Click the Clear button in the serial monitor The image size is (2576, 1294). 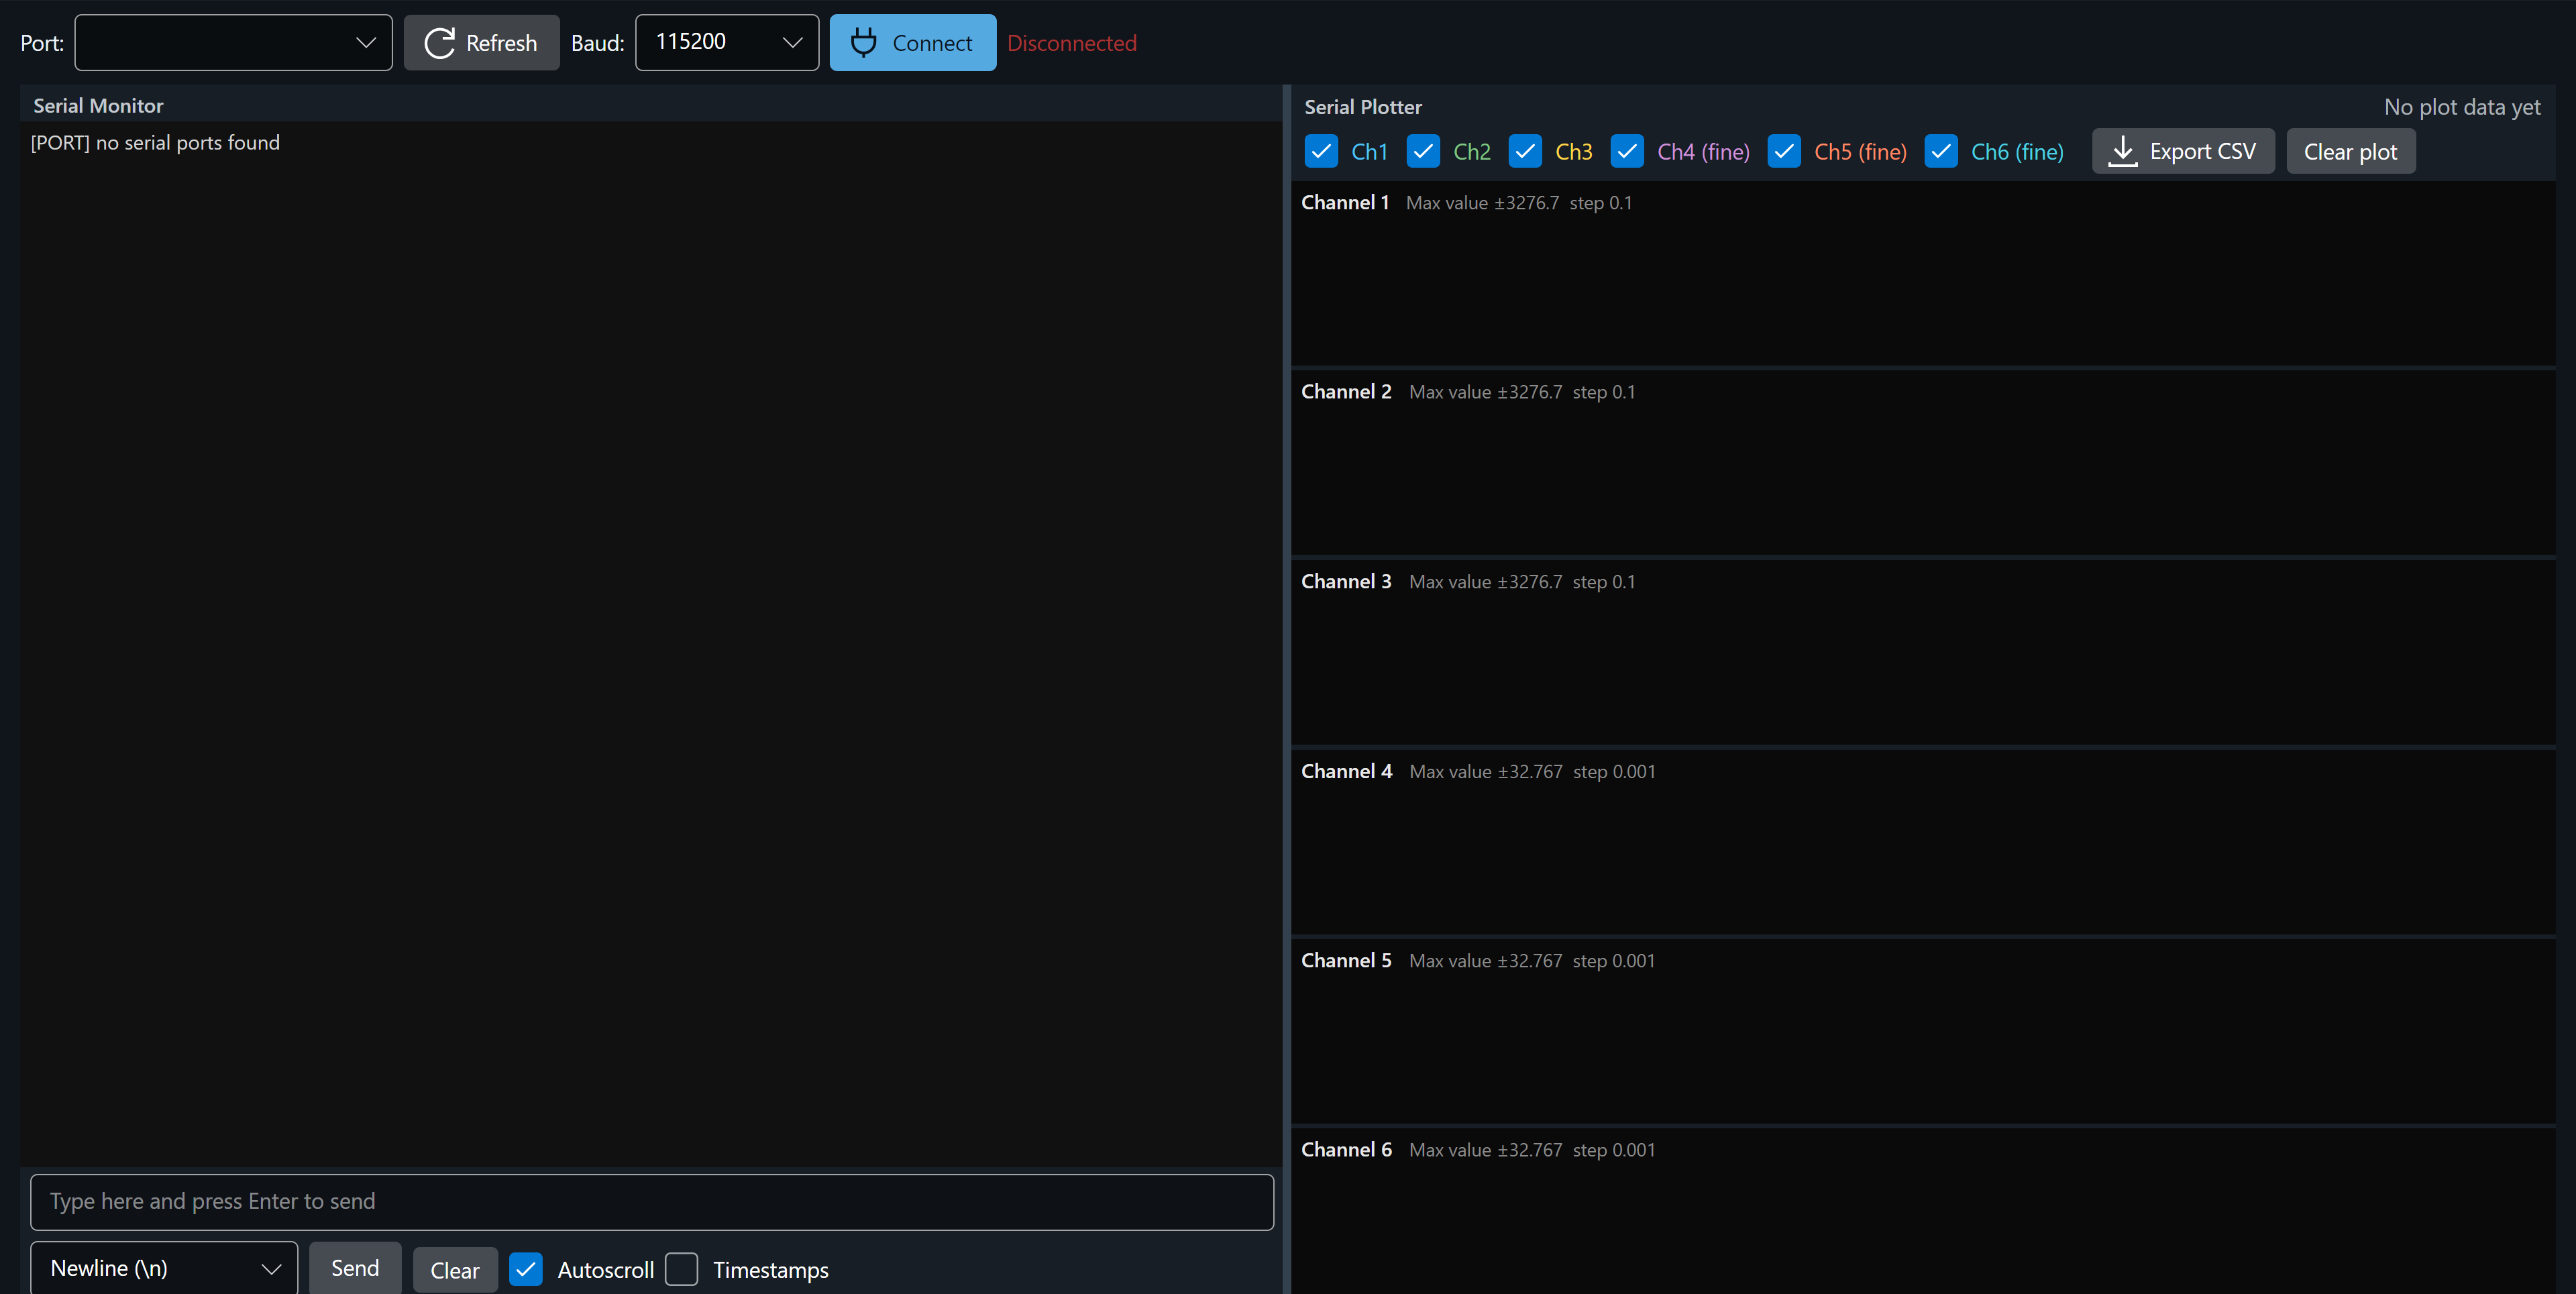[x=455, y=1270]
